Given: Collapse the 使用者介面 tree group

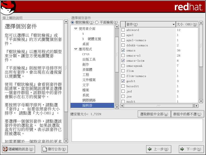Looking at the screenshot, I should [76, 29].
